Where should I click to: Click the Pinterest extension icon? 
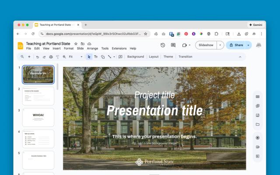(x=186, y=34)
